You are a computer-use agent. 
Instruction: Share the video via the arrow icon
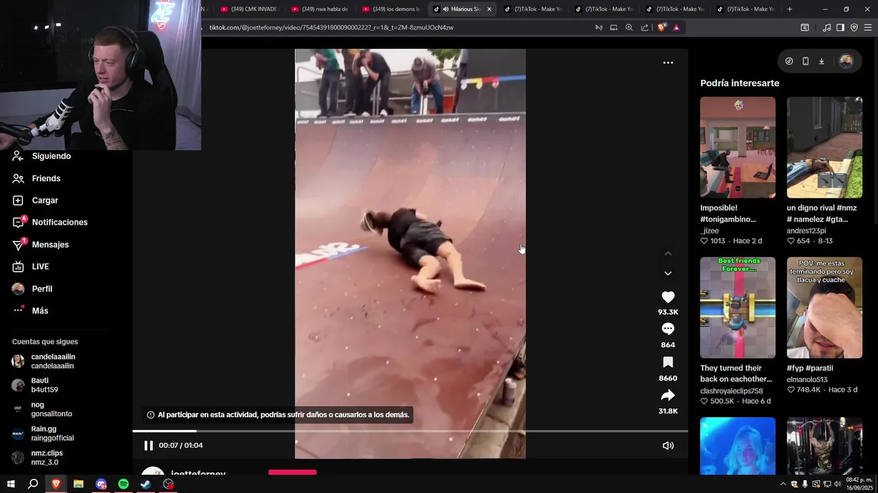pyautogui.click(x=667, y=395)
